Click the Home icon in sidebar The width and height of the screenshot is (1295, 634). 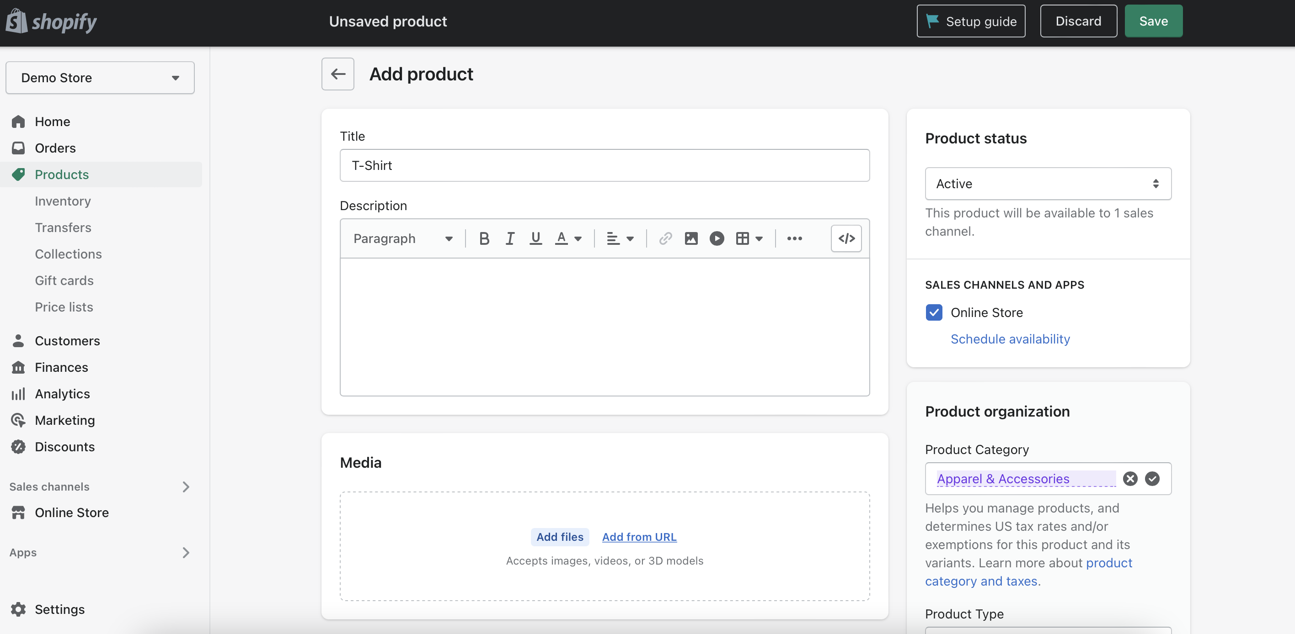pyautogui.click(x=18, y=122)
